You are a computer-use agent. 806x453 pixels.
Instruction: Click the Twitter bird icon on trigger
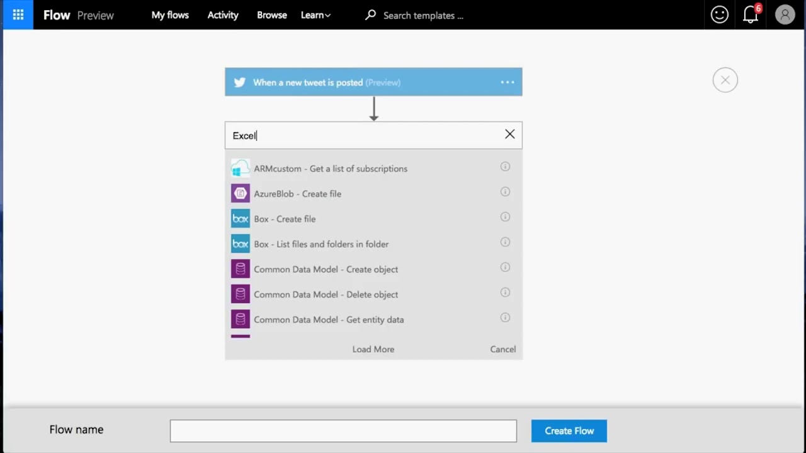(x=239, y=82)
